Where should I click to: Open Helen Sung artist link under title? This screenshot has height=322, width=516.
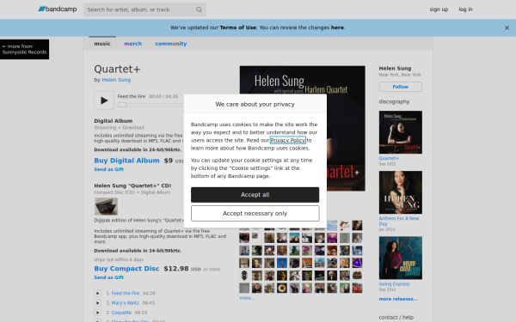(116, 80)
